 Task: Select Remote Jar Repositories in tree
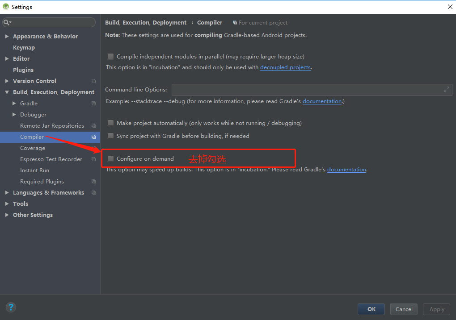(52, 126)
